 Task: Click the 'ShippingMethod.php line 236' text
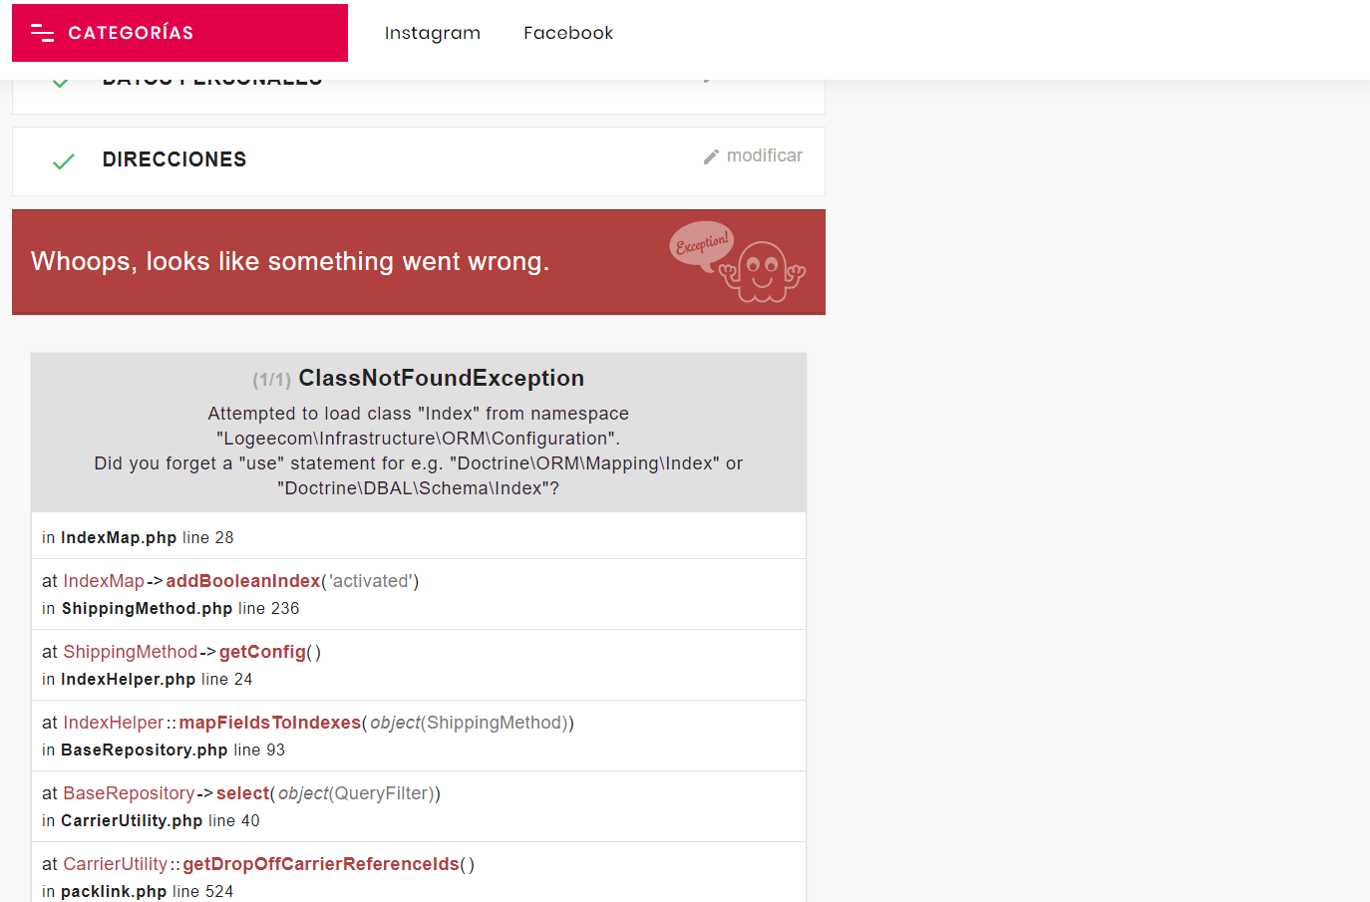[x=180, y=608]
